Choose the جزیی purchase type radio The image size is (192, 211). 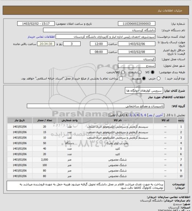159,78
